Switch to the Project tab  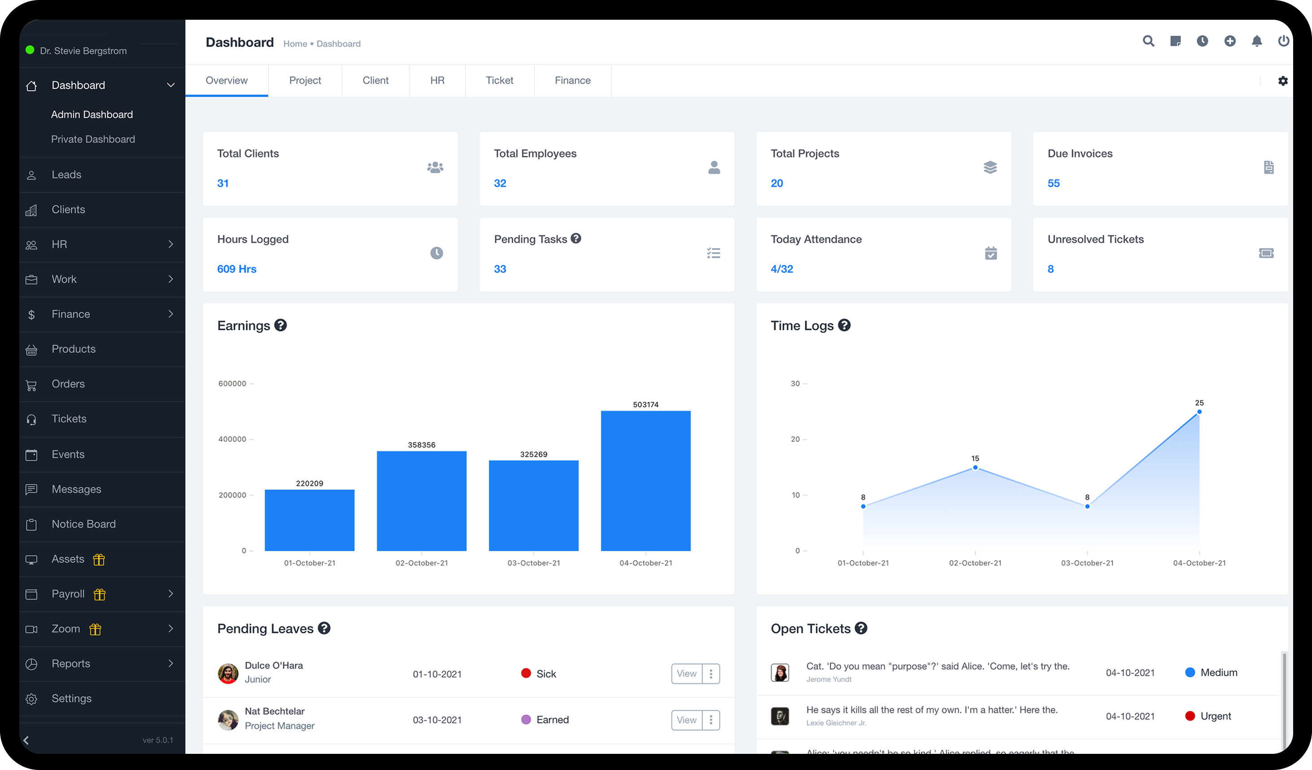(305, 81)
